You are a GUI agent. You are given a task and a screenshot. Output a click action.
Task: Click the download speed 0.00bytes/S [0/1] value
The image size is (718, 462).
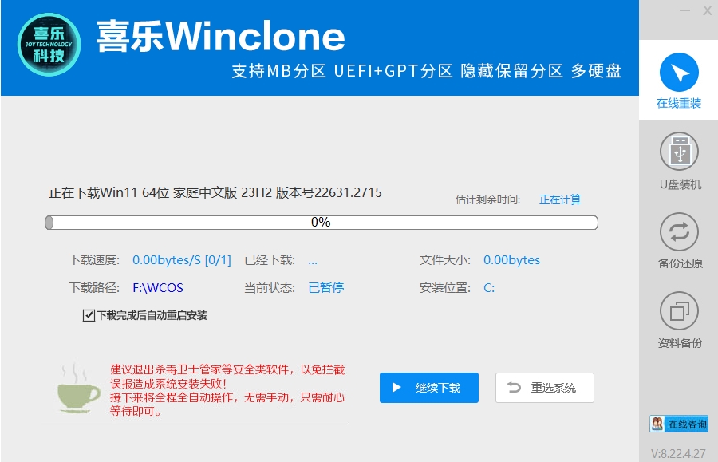pos(182,260)
